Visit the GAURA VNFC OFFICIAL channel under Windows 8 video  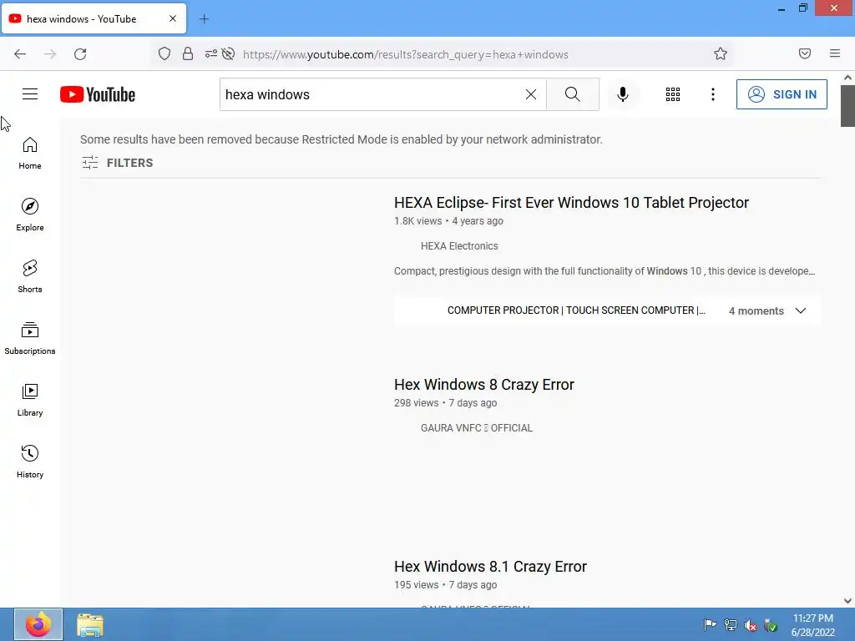coord(476,428)
